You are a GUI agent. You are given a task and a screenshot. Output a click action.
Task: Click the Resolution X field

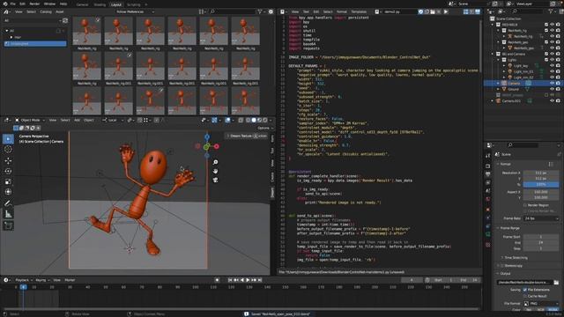pyautogui.click(x=541, y=173)
